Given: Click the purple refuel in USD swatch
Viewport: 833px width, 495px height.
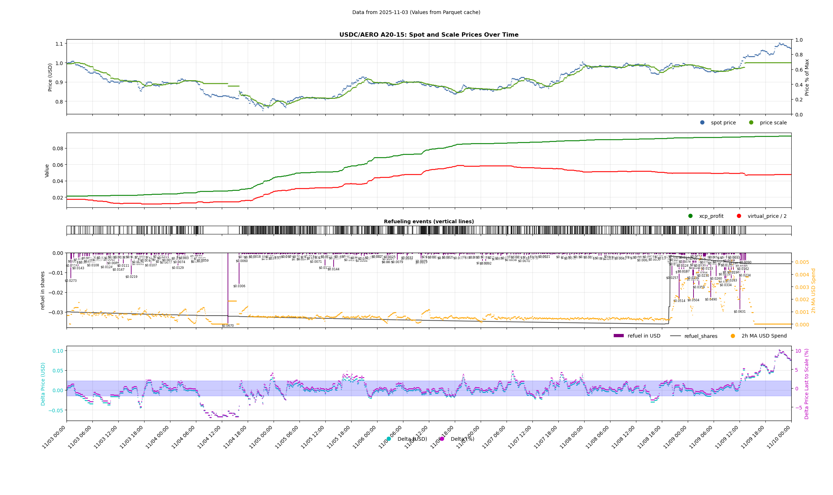Looking at the screenshot, I should click(x=618, y=336).
